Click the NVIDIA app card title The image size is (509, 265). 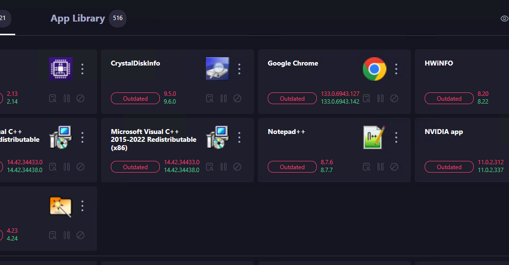tap(444, 132)
